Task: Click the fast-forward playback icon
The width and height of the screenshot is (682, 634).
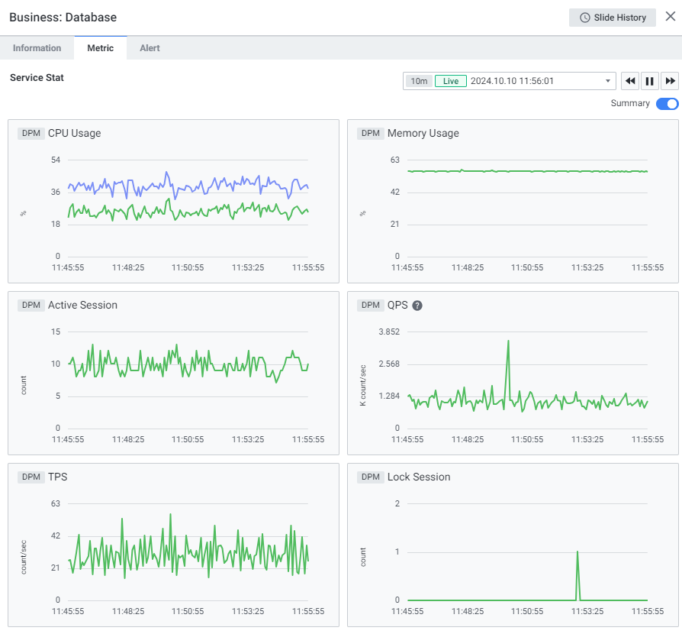Action: coord(670,81)
